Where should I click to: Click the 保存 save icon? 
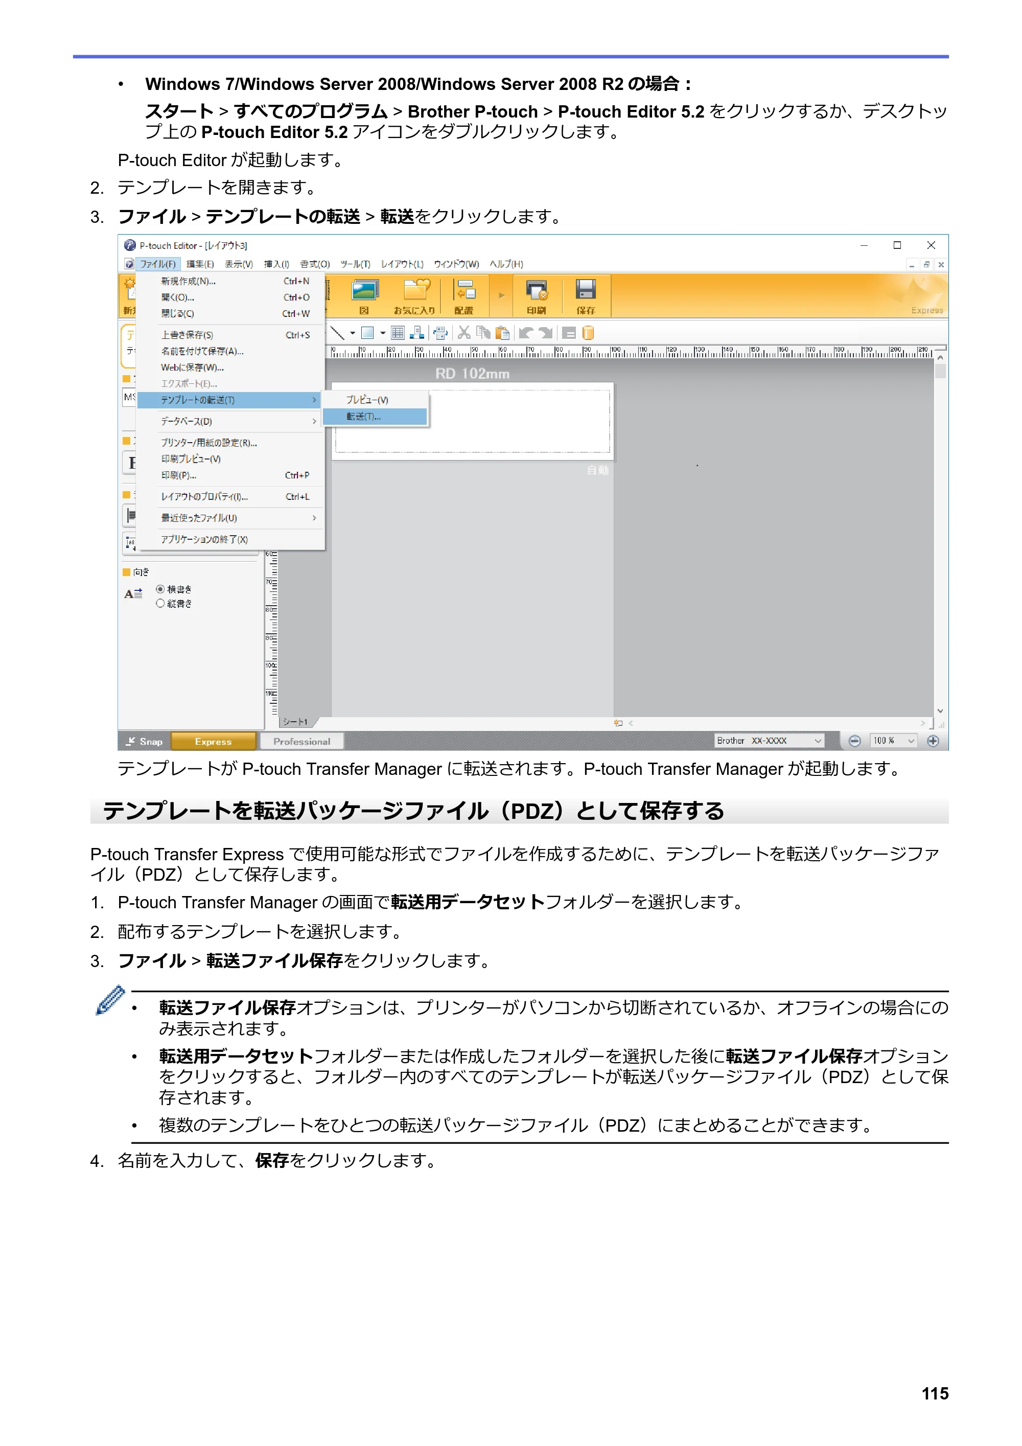click(586, 296)
